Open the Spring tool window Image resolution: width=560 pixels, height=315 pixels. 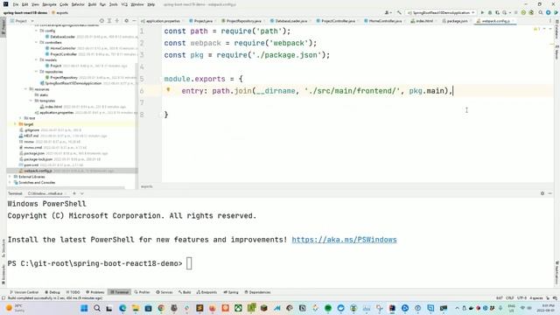point(231,292)
